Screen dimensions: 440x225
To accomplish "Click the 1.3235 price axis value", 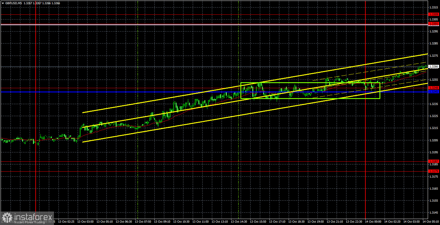I will [434, 104].
